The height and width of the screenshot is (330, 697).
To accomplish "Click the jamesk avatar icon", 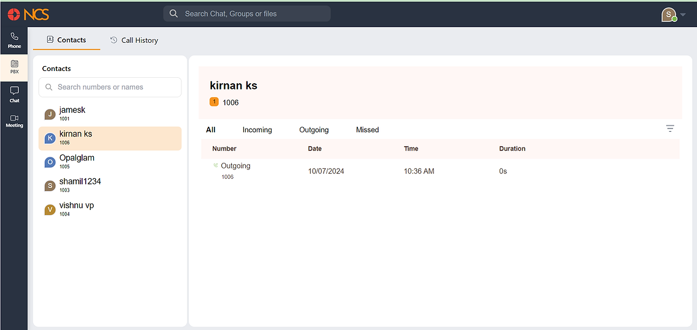I will pyautogui.click(x=50, y=114).
